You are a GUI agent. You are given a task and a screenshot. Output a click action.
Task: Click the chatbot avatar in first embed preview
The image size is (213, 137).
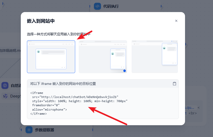38,52
